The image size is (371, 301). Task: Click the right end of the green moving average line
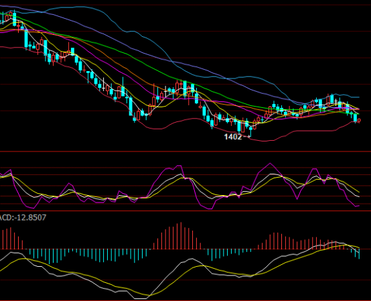(359, 115)
